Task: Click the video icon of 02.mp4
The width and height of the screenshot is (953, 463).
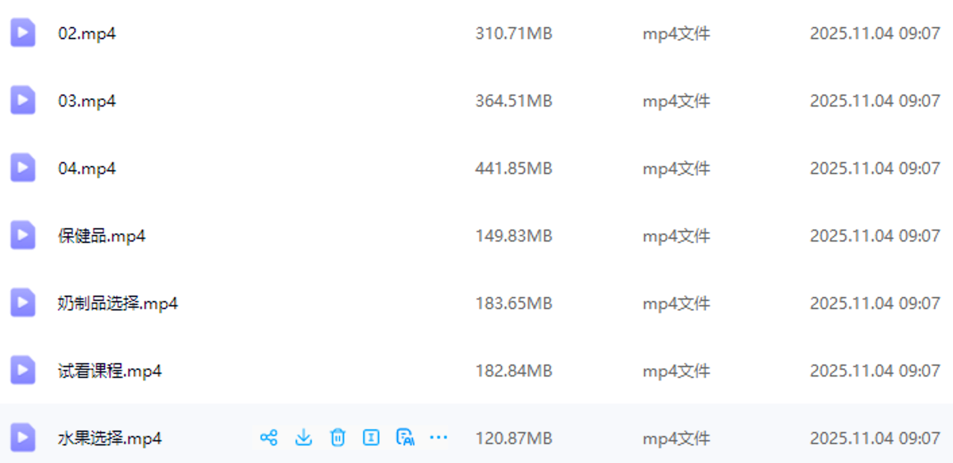Action: point(23,32)
